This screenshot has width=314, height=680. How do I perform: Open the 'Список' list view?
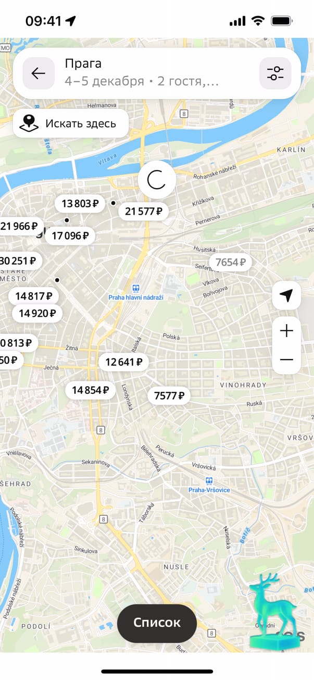click(x=157, y=623)
